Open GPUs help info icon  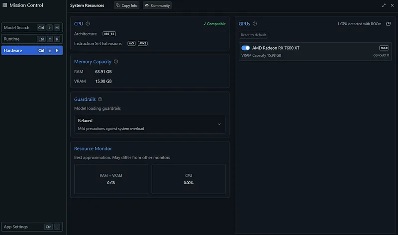pyautogui.click(x=255, y=23)
